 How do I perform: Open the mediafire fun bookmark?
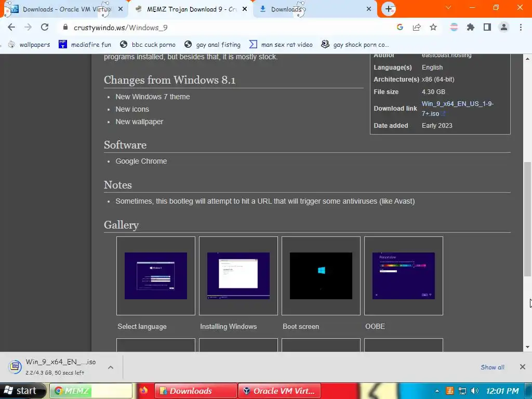[85, 45]
